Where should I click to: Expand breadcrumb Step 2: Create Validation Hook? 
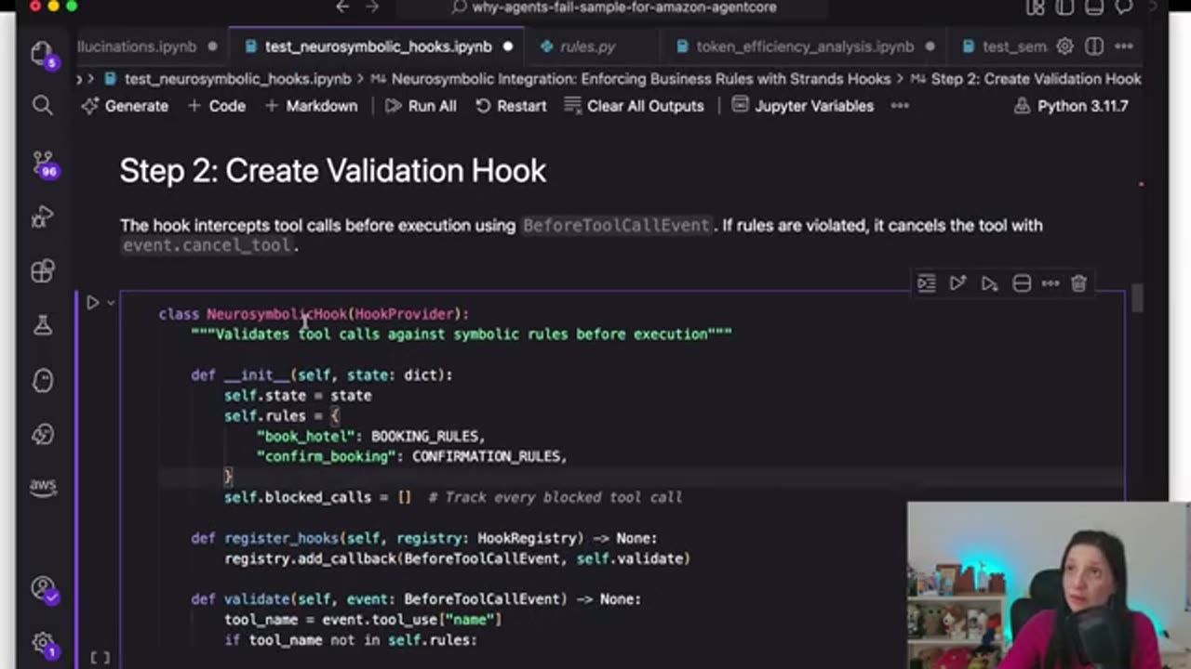tap(1026, 79)
